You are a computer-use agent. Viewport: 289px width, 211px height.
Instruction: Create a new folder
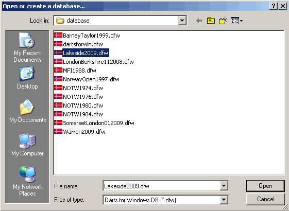(x=223, y=21)
